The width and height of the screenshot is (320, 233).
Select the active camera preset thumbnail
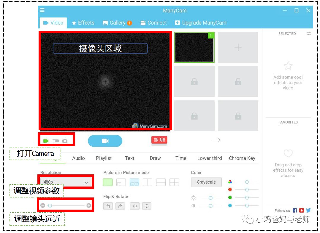coord(194,47)
